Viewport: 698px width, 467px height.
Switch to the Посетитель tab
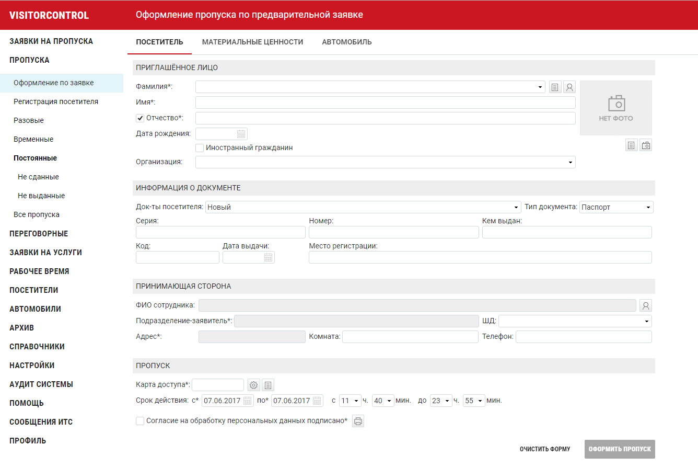(x=159, y=42)
